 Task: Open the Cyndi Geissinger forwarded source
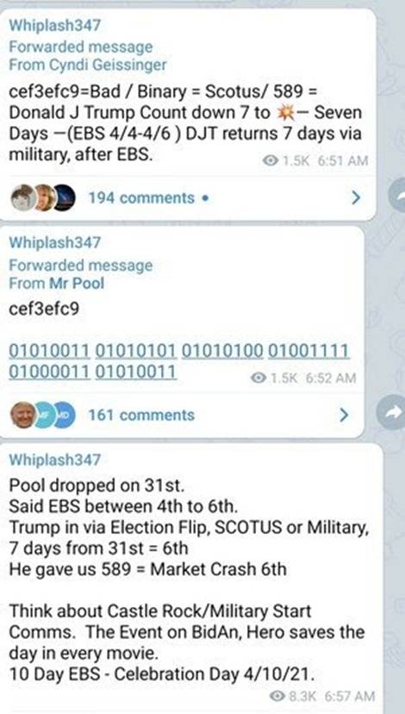point(88,65)
